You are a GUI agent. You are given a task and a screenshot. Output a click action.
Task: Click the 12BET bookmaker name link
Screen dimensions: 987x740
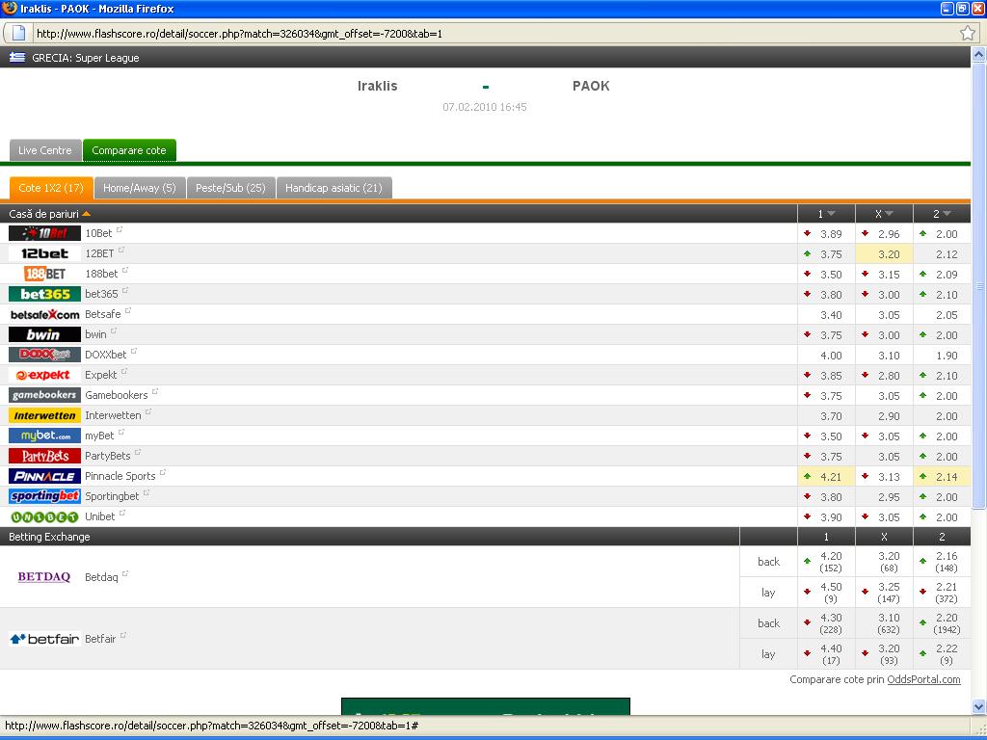tap(99, 253)
